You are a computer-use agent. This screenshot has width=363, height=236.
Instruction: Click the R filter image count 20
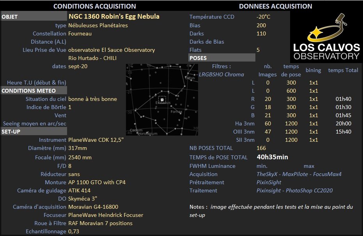point(268,99)
